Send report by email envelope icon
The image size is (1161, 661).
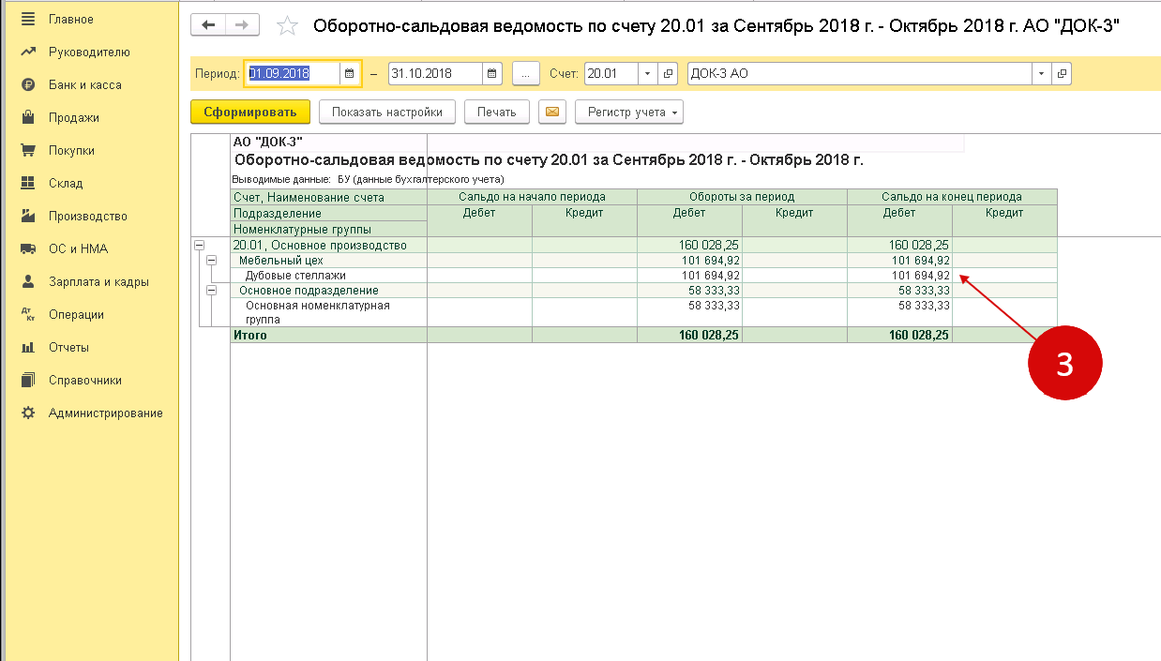click(x=552, y=113)
